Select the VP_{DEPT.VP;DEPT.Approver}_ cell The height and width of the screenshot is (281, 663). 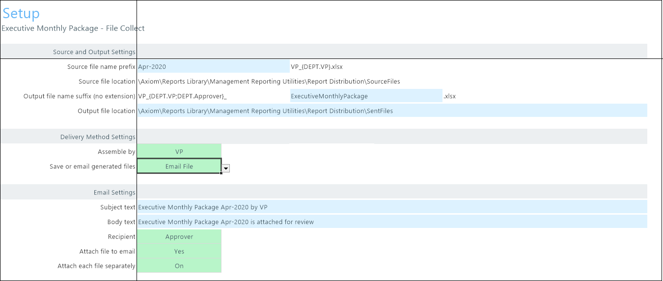point(183,96)
